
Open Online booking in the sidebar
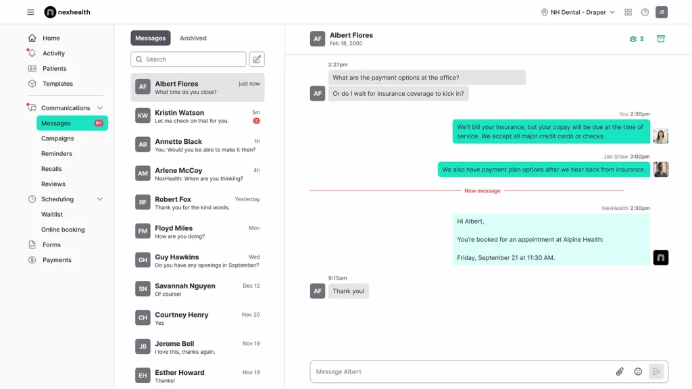pos(63,230)
